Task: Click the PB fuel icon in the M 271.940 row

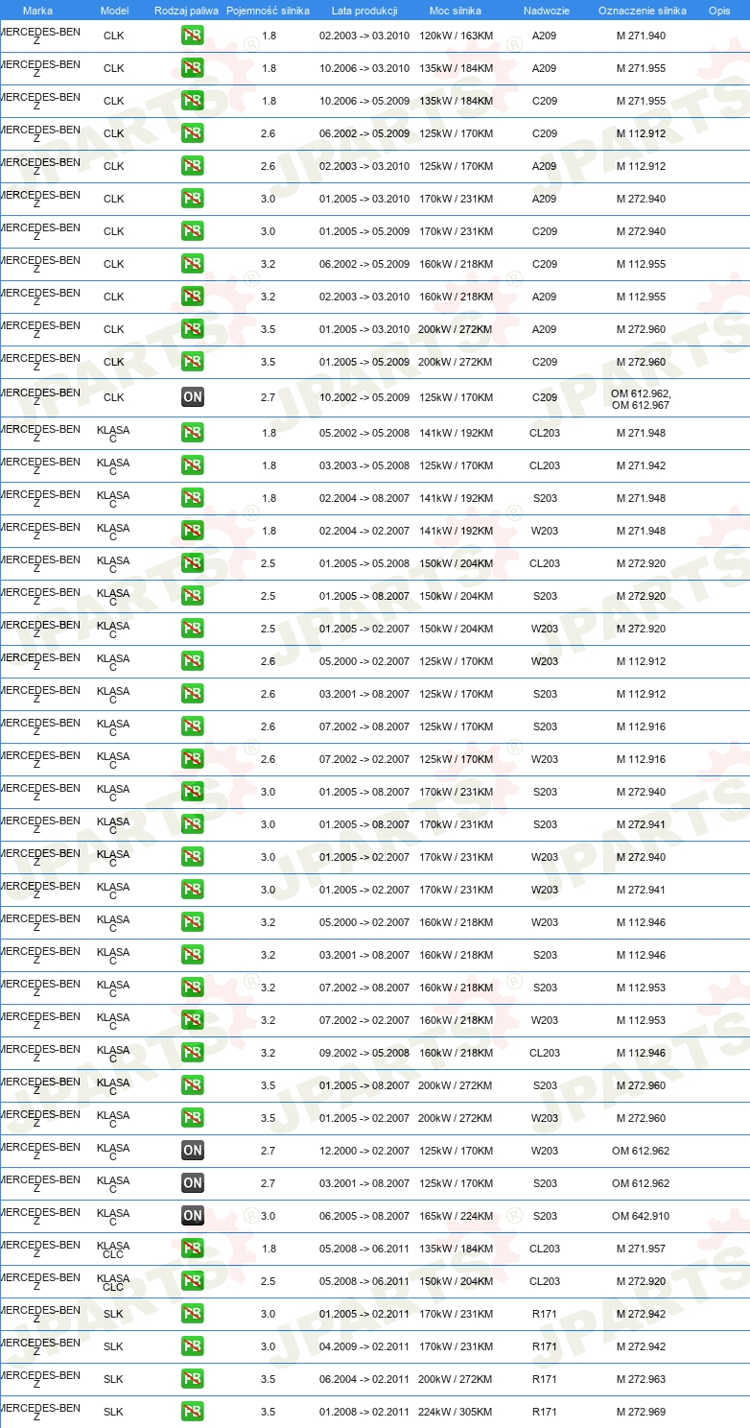Action: pyautogui.click(x=193, y=36)
